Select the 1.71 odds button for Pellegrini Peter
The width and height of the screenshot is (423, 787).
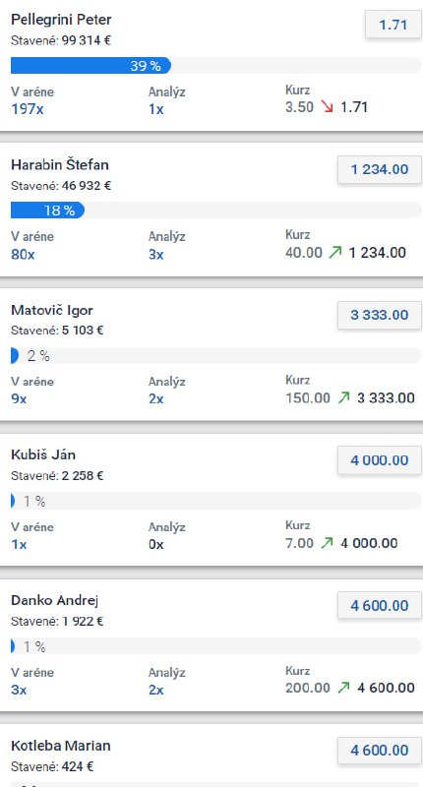[x=393, y=25]
